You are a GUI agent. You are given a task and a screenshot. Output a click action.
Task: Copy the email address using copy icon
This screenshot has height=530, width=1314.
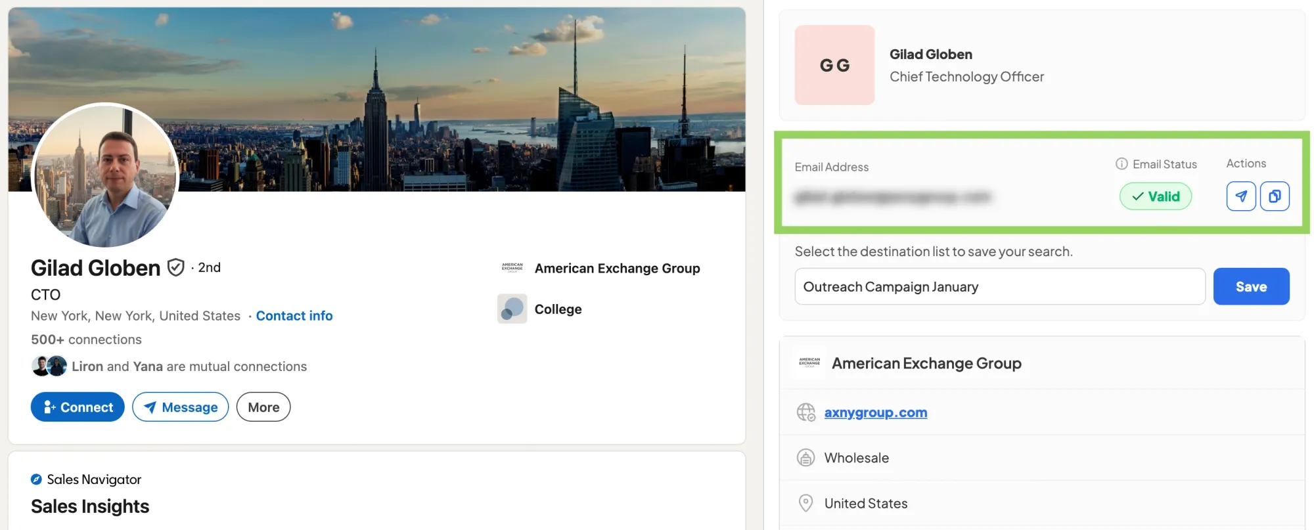pos(1275,196)
